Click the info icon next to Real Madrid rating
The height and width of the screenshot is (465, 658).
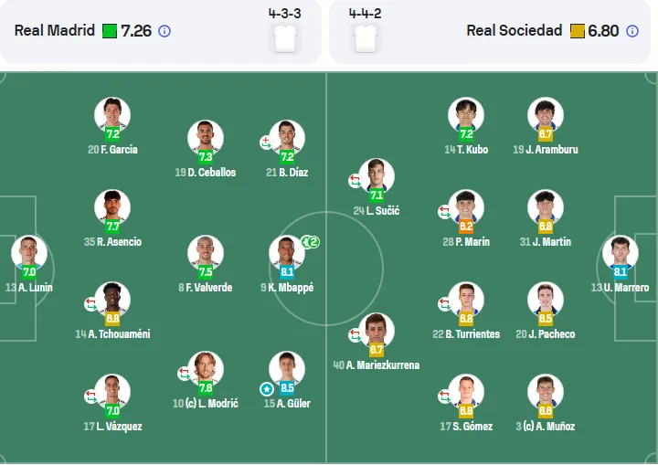pyautogui.click(x=164, y=31)
